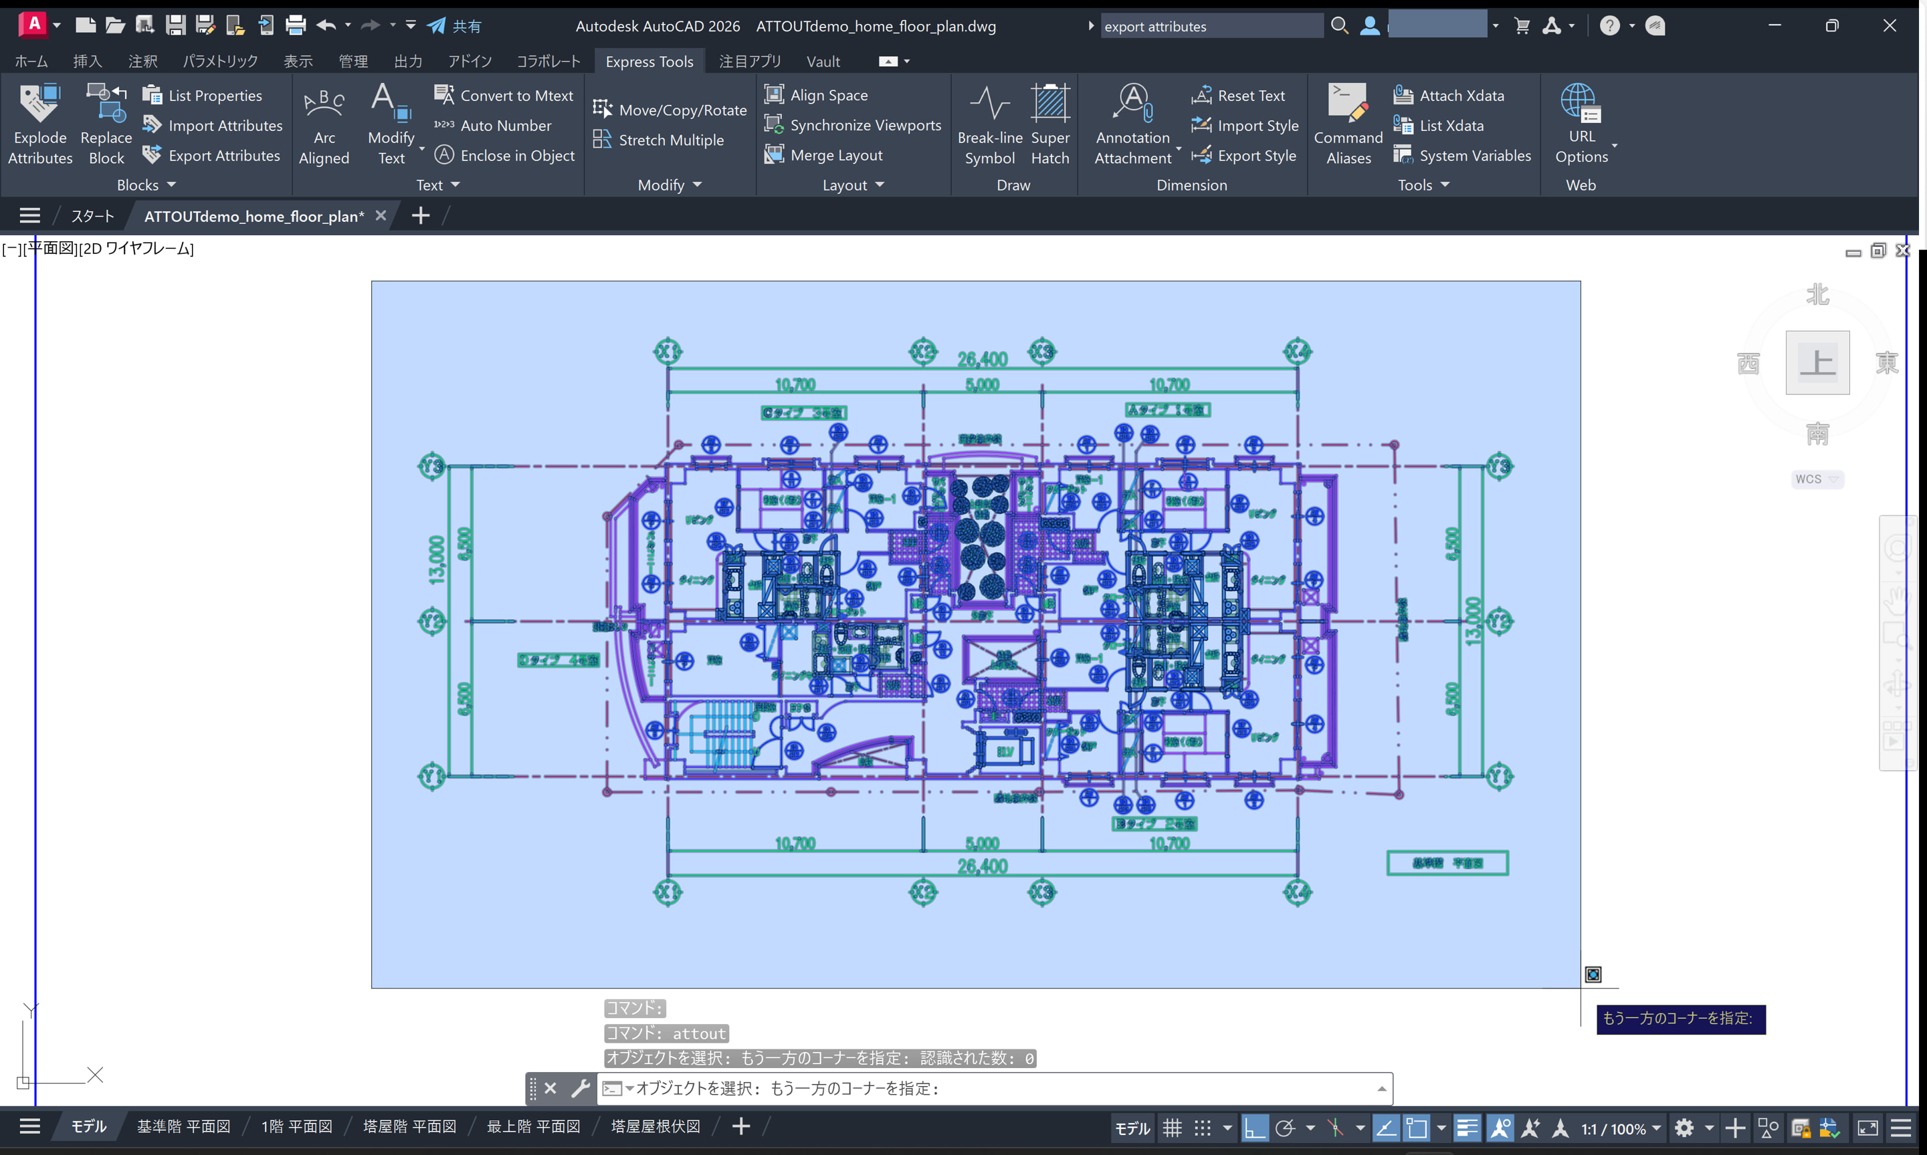Toggle lineweight display in status bar
Image resolution: width=1927 pixels, height=1155 pixels.
pyautogui.click(x=1467, y=1128)
